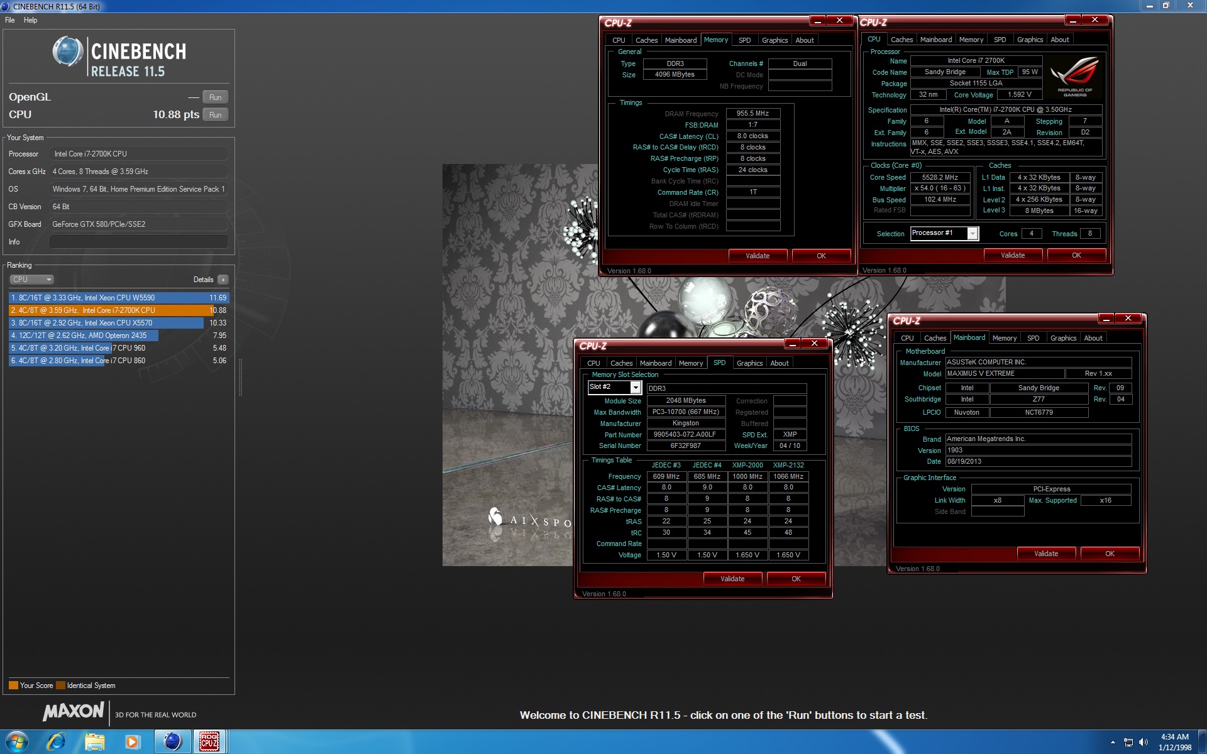Click OK in CPU-Z CPU window
This screenshot has height=754, width=1207.
point(1076,255)
